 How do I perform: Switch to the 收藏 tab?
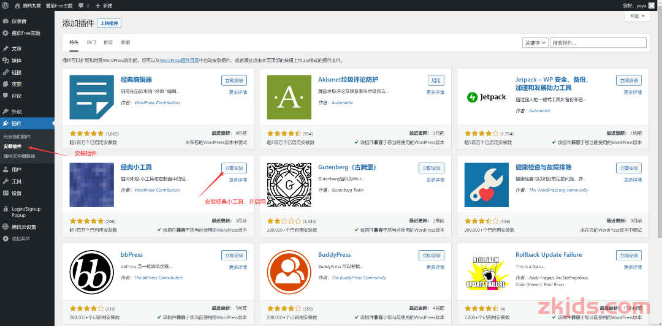[x=126, y=43]
